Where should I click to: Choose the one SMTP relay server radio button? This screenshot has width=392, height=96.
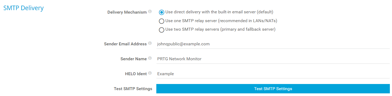(x=161, y=21)
